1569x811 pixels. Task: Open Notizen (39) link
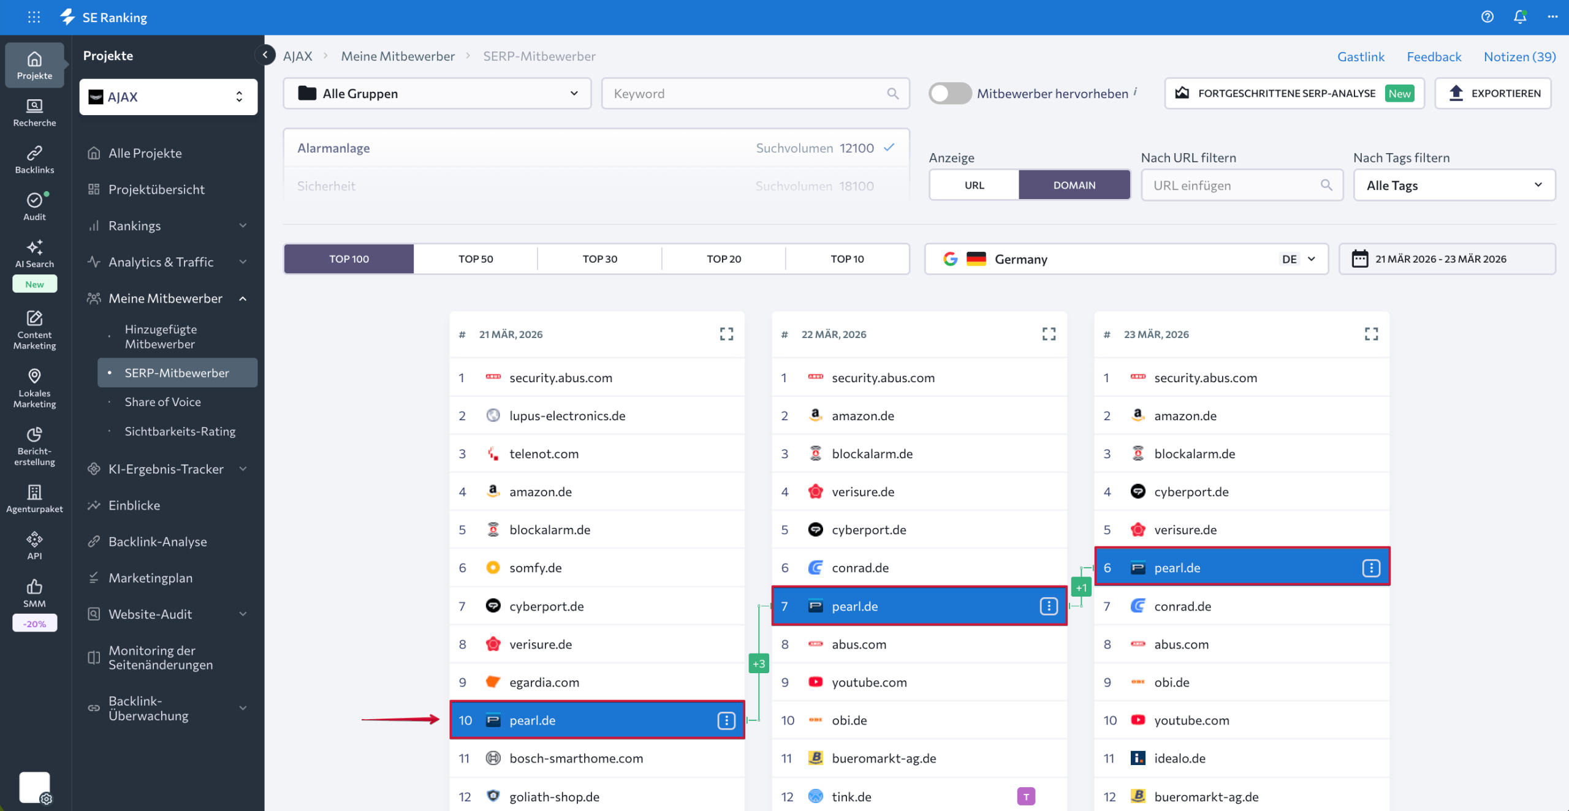click(1519, 56)
